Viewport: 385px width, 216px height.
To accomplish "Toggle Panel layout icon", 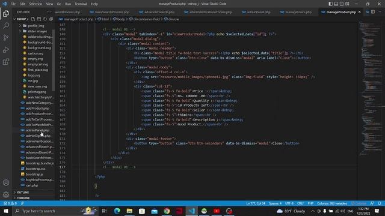I will click(336, 4).
